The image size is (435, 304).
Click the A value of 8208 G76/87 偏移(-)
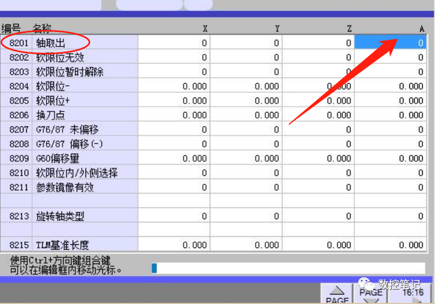[x=390, y=144]
